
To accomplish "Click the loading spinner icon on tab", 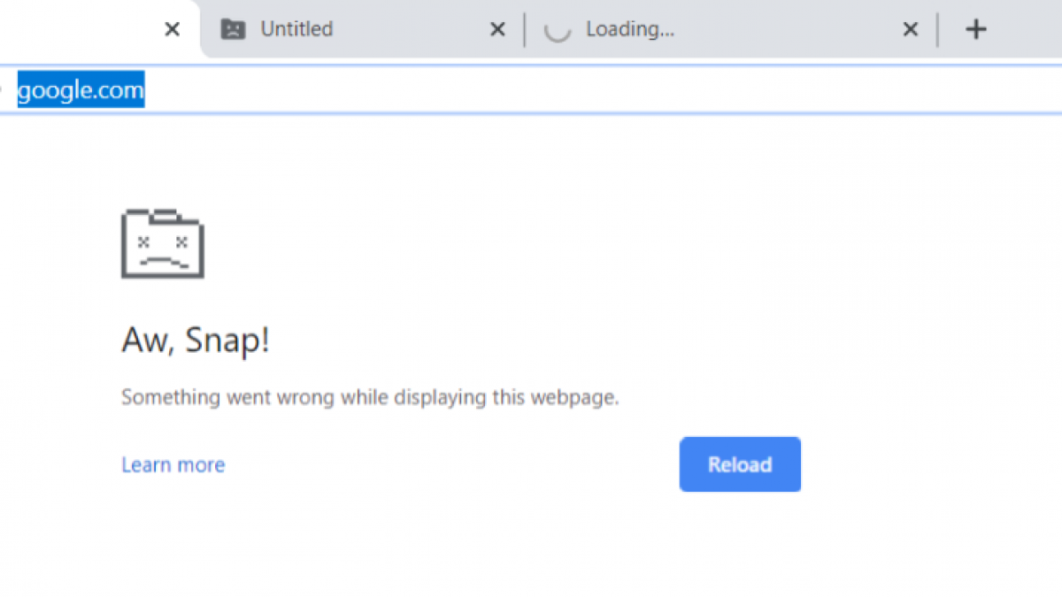I will pyautogui.click(x=557, y=30).
